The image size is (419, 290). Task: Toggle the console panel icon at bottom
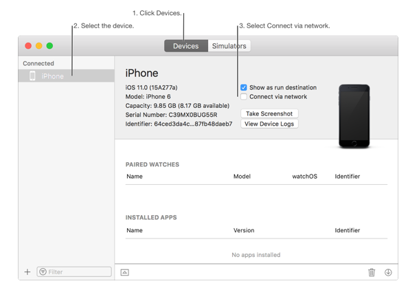click(125, 272)
